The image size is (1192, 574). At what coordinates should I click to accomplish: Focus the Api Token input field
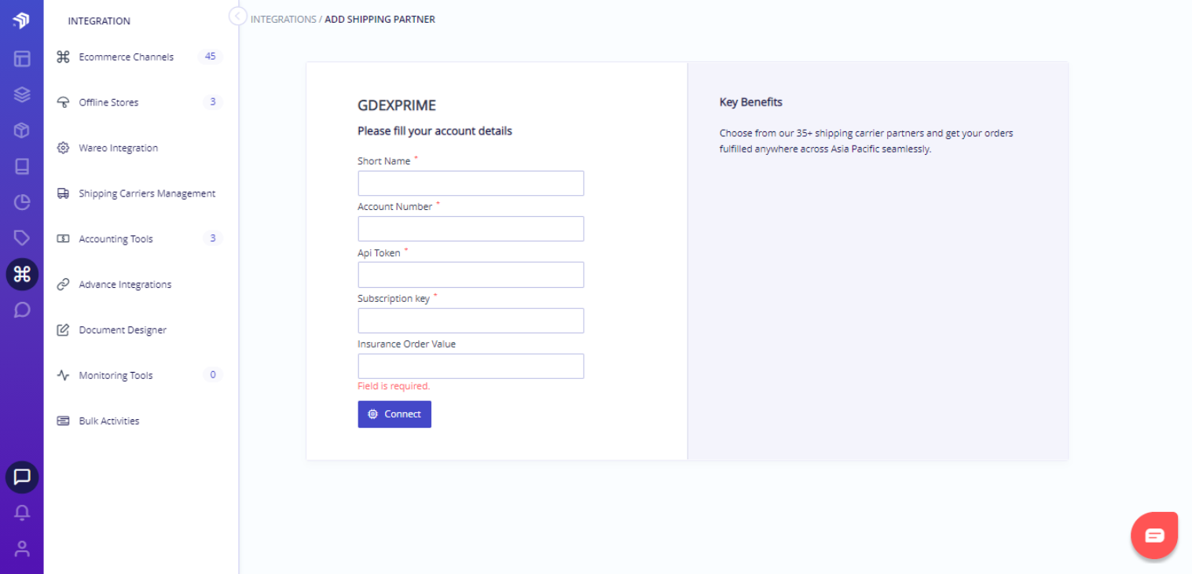tap(471, 274)
